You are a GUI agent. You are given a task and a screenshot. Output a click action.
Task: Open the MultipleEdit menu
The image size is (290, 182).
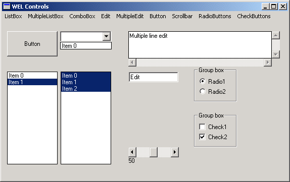click(130, 16)
